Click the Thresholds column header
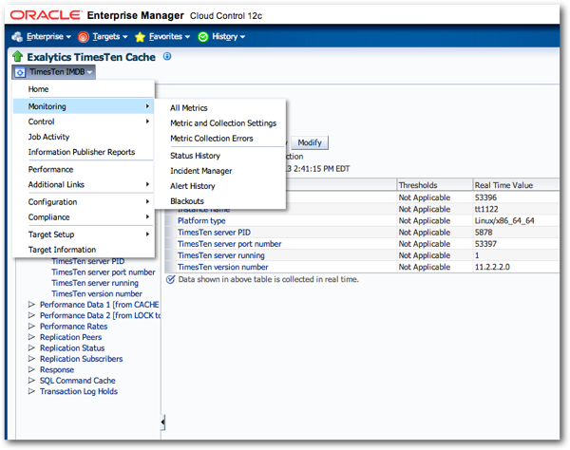This screenshot has height=450, width=570. click(x=434, y=185)
